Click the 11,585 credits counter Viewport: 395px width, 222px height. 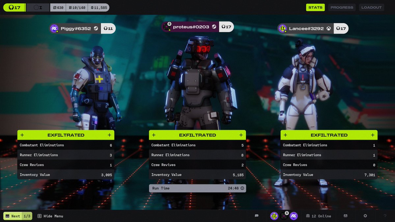click(98, 8)
